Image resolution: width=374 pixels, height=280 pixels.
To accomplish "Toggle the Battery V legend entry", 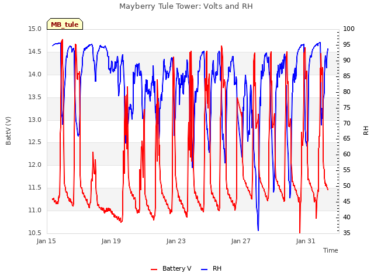I will pos(171,268).
